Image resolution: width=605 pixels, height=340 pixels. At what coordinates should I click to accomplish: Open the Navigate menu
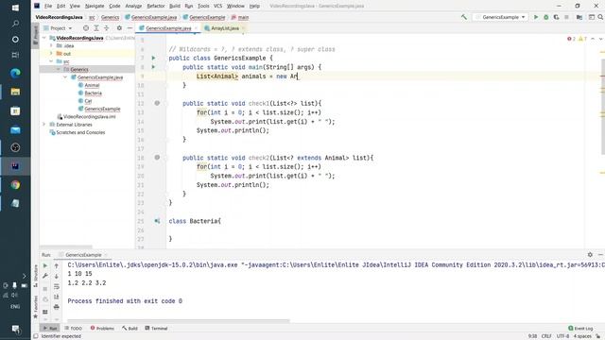95,6
